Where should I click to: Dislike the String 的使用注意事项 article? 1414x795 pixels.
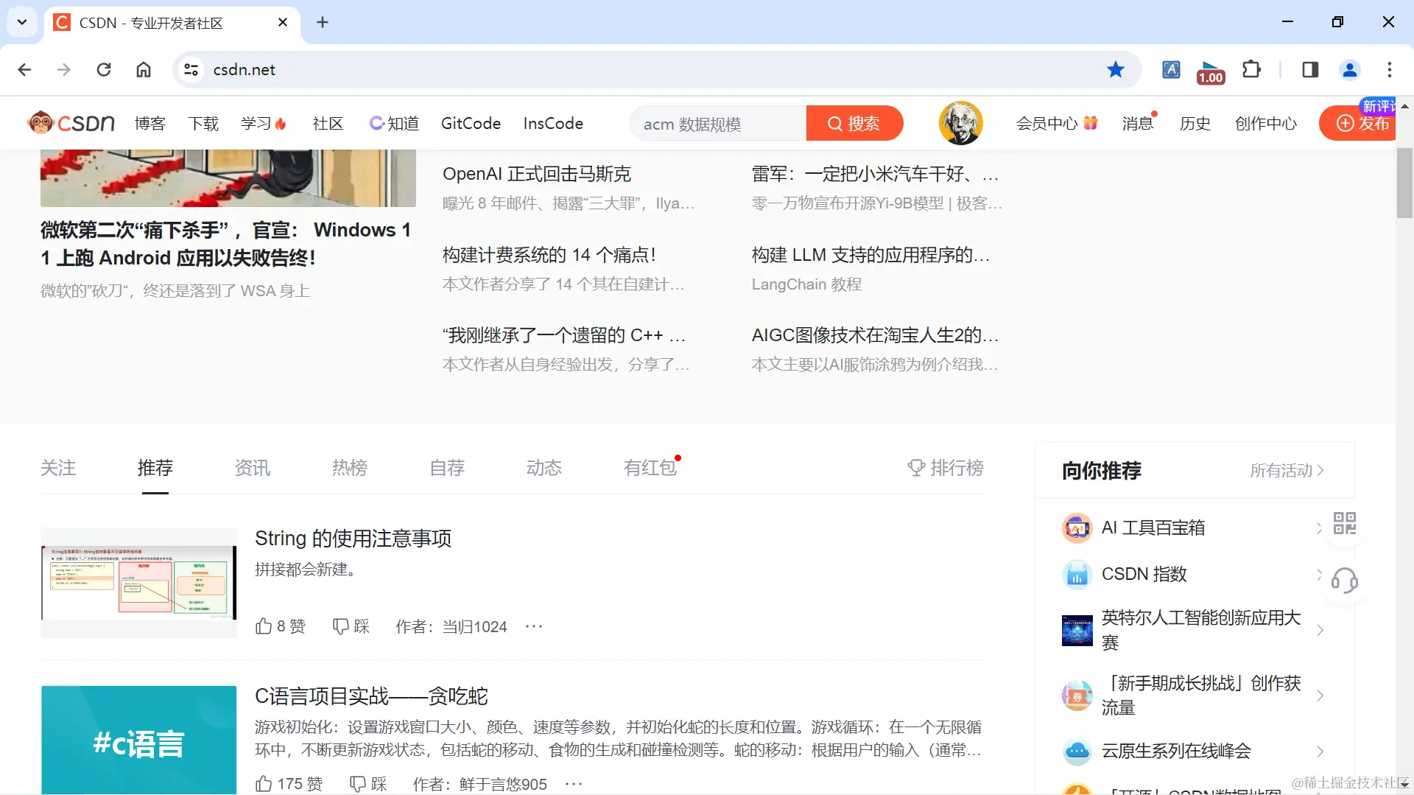point(351,626)
